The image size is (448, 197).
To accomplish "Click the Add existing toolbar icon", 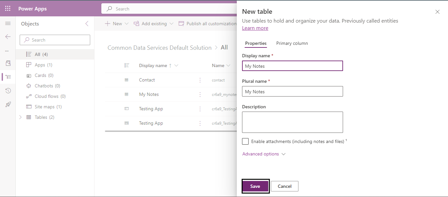I will [137, 24].
